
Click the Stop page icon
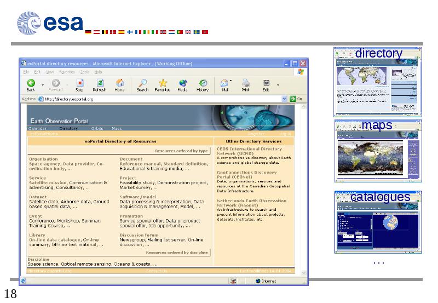coord(79,83)
